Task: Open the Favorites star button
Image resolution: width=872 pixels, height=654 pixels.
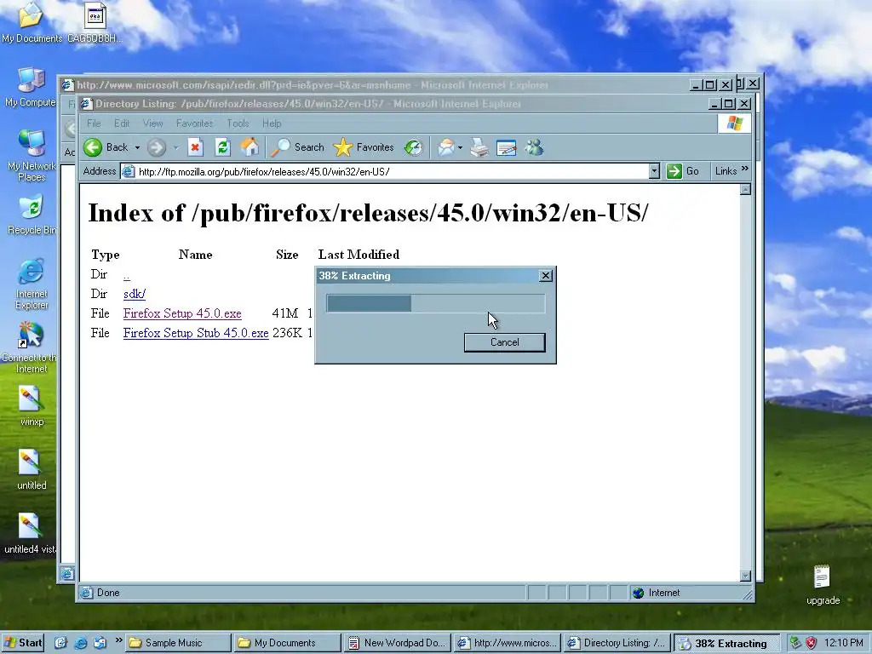Action: 364,147
